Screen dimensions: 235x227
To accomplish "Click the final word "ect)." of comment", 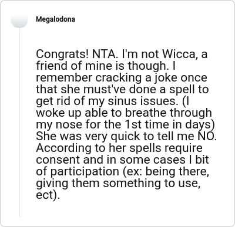I will pos(48,195).
